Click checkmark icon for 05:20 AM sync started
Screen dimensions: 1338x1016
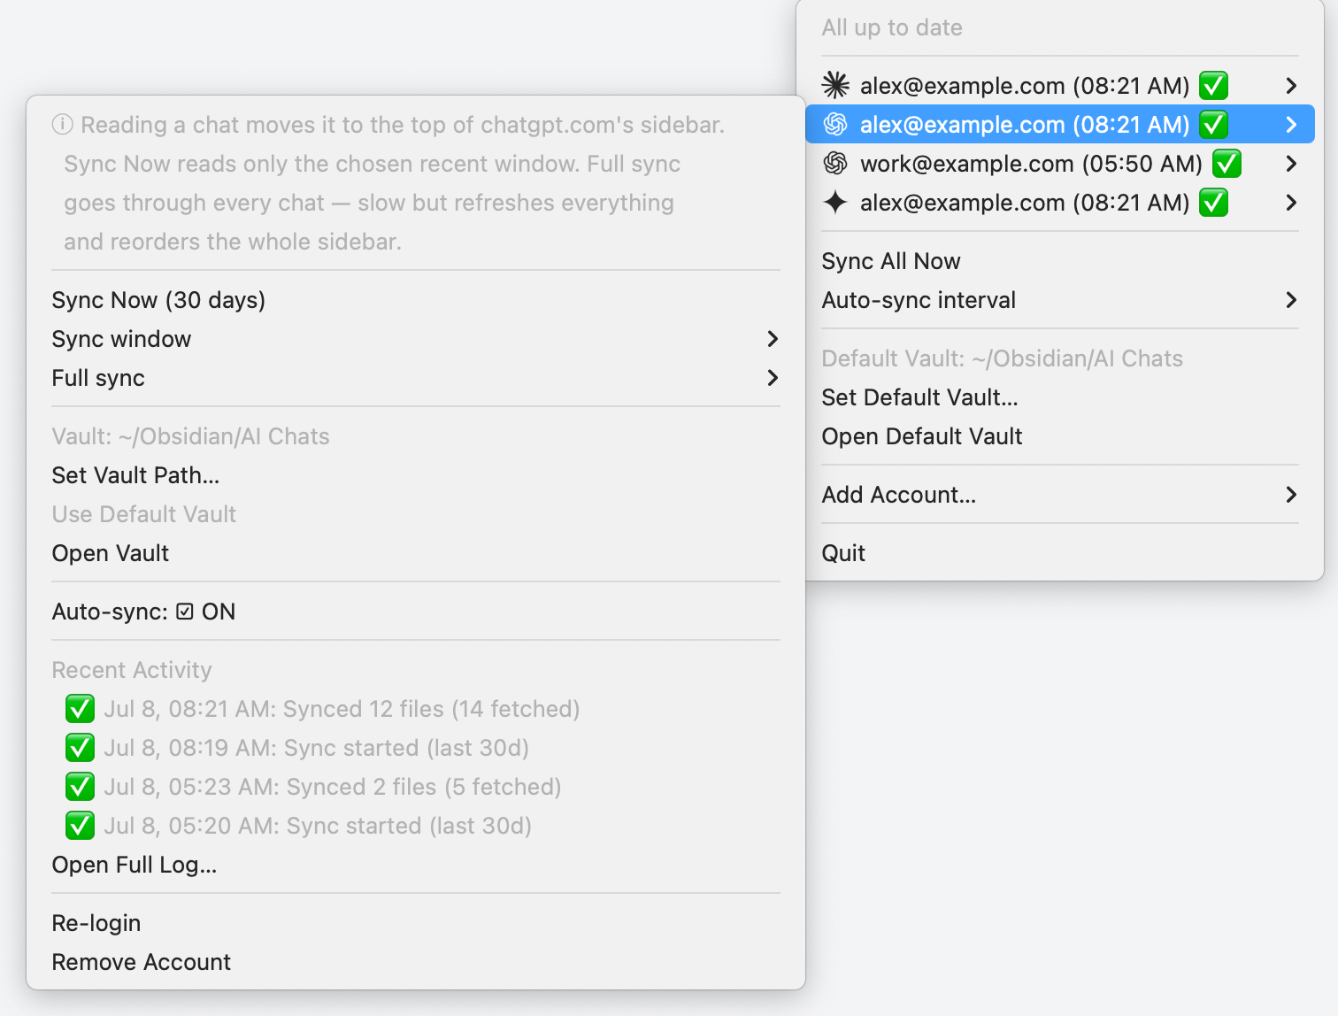tap(80, 826)
